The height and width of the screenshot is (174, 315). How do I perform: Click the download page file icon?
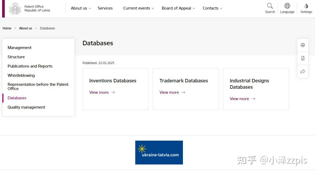click(303, 58)
